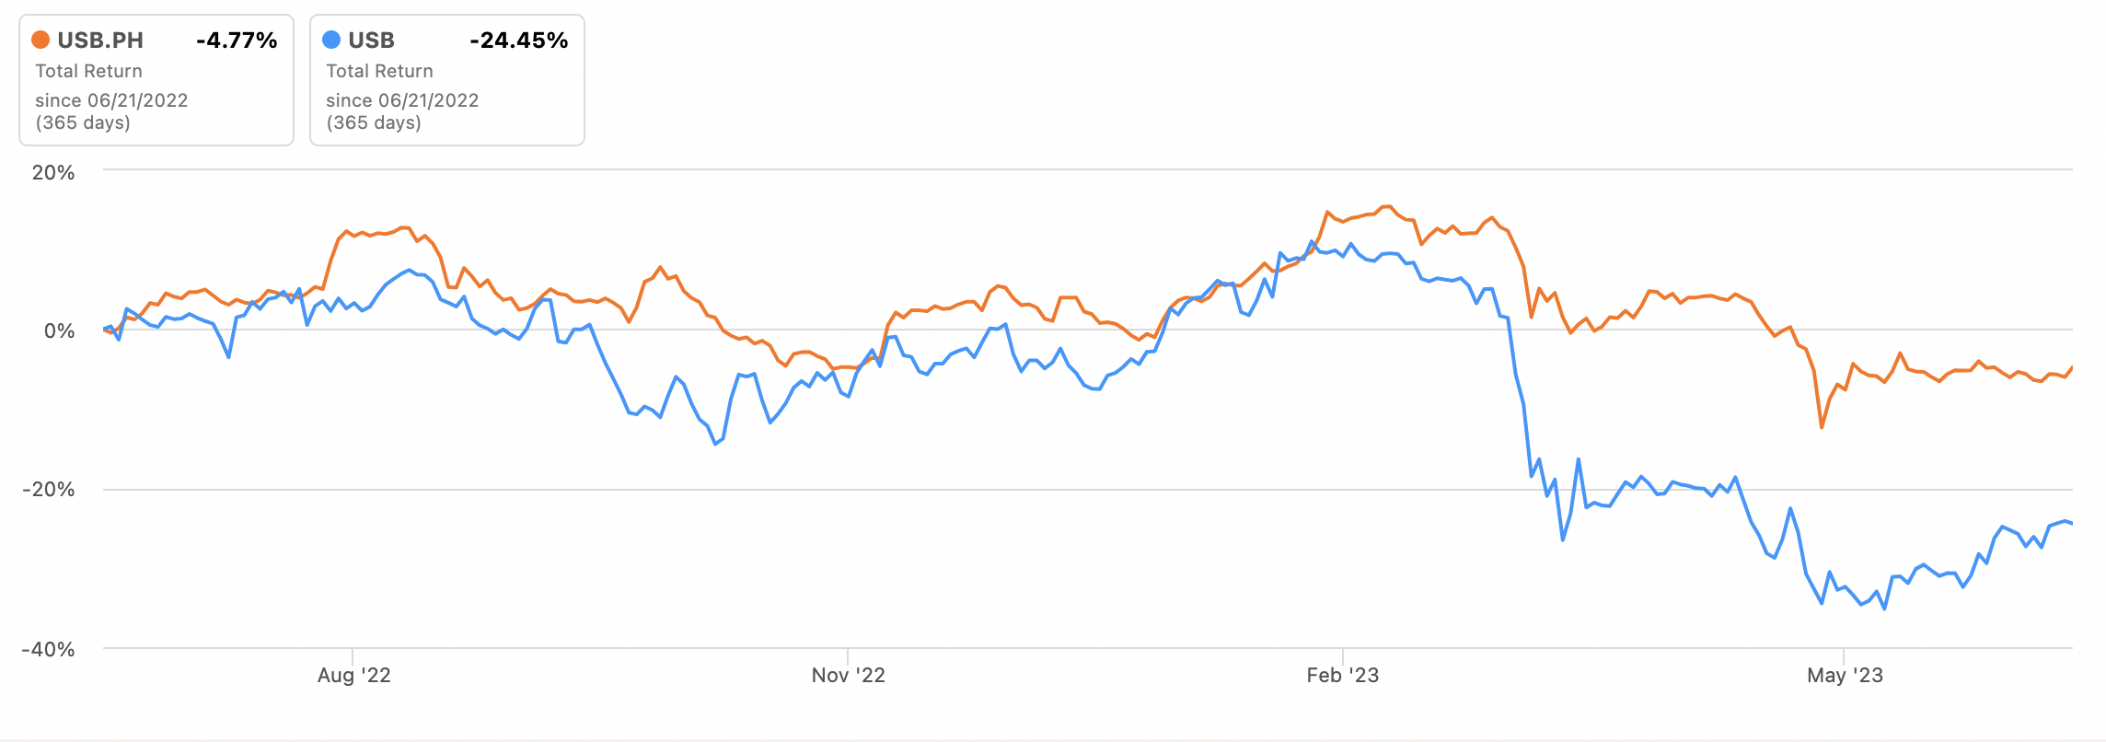Click the -4.77% return value
This screenshot has height=742, width=2106.
(x=237, y=41)
